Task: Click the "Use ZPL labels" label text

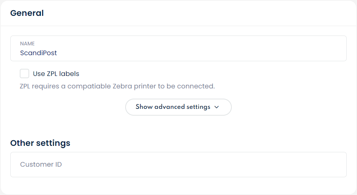Action: point(56,74)
